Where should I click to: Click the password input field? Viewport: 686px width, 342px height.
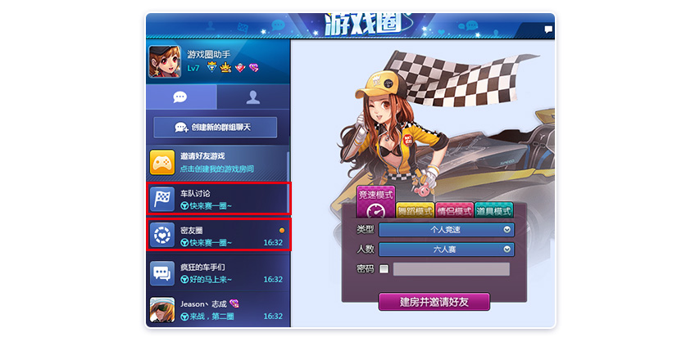click(452, 269)
